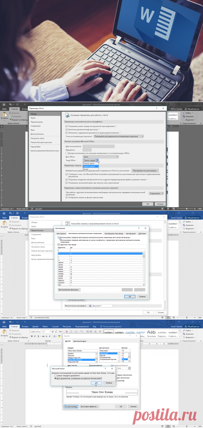
Task: Toggle 'Обновлять содержимое документа во время перетаскивания'
Action: coord(66,133)
